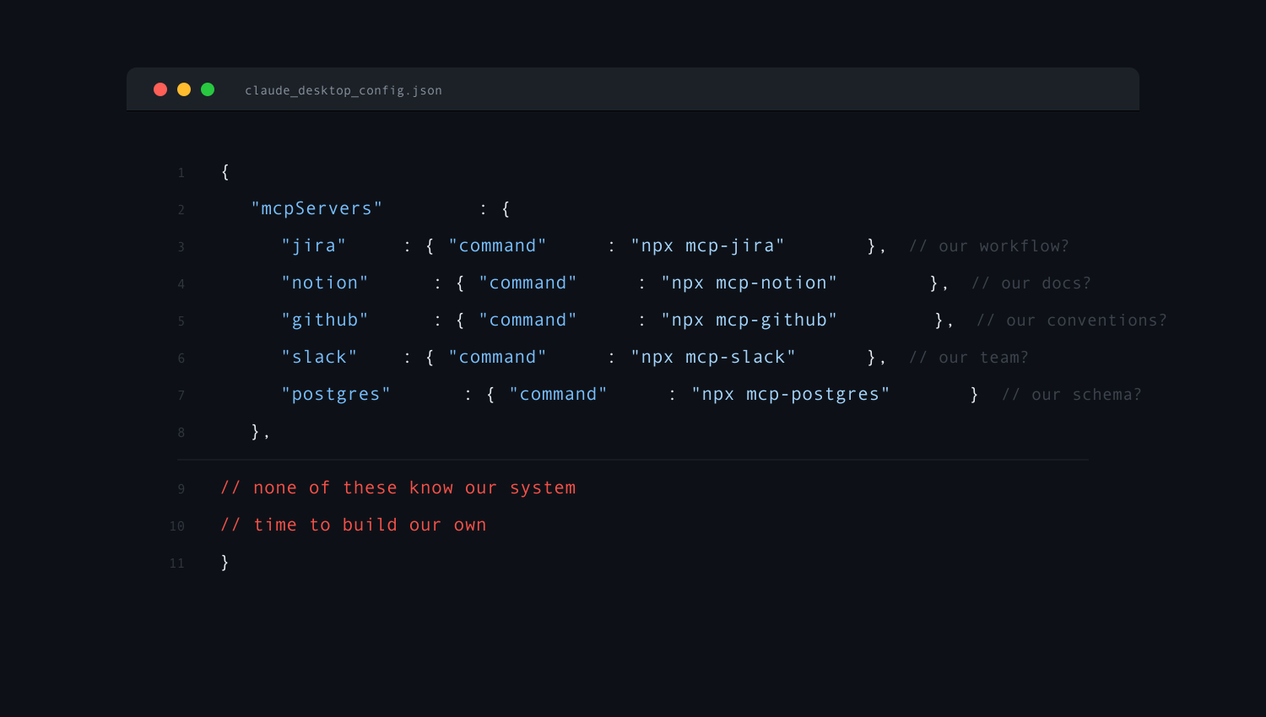Click the "npx mcp-slack" value

click(x=713, y=358)
